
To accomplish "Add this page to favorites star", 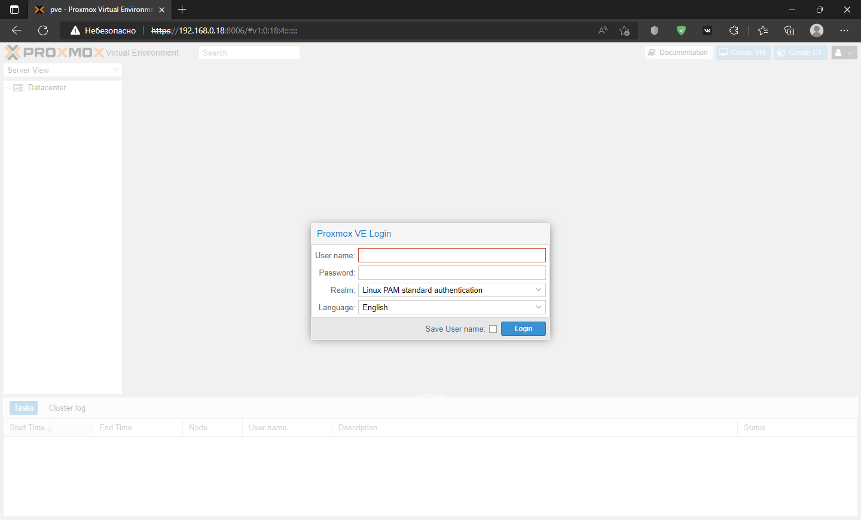I will pyautogui.click(x=625, y=30).
